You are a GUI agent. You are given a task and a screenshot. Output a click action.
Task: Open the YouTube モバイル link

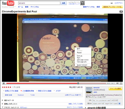74,2
